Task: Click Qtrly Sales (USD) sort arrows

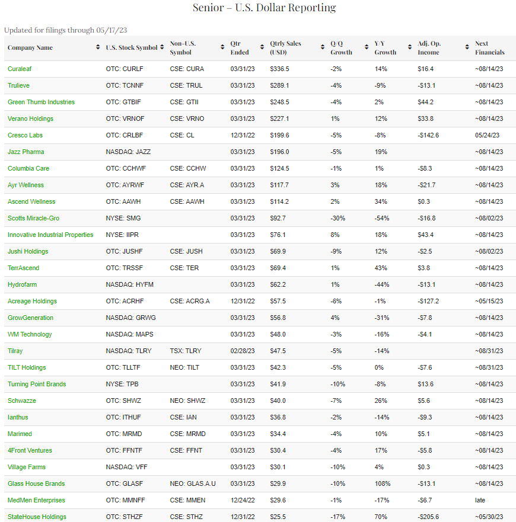Action: pos(323,47)
